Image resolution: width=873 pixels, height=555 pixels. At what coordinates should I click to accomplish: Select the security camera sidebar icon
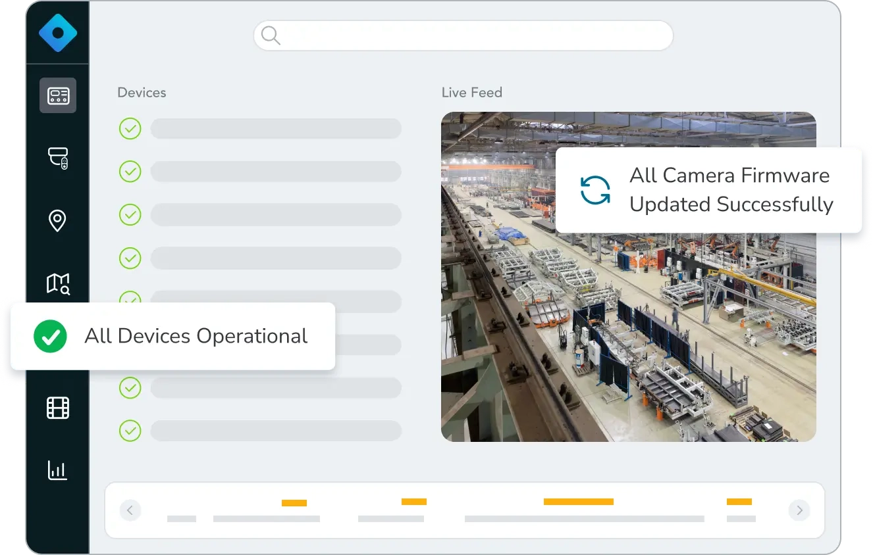click(x=58, y=158)
